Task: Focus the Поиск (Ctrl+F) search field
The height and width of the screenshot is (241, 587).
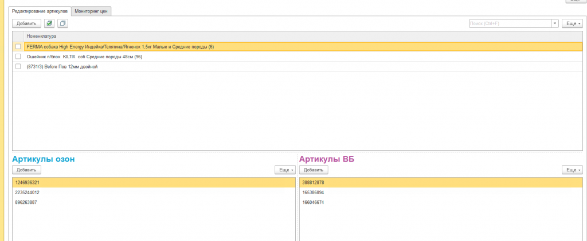Action: point(510,23)
